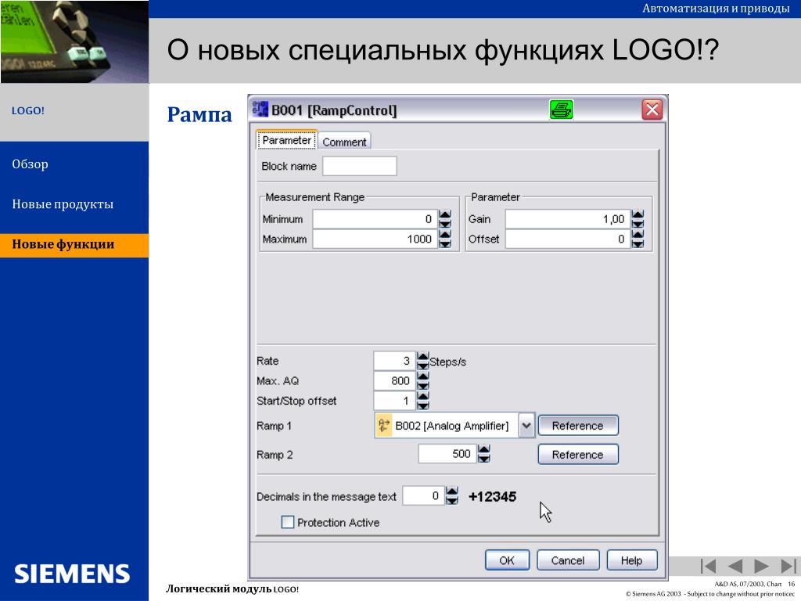801x601 pixels.
Task: Click the Cancel button
Action: 568,560
